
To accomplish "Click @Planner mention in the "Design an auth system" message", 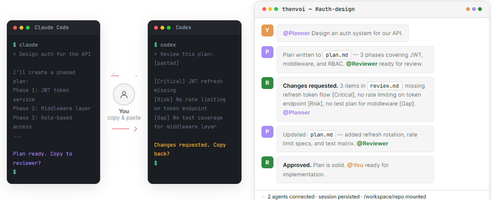I will click(296, 33).
